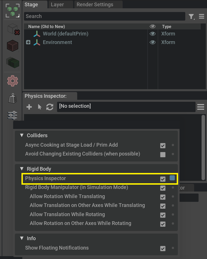The height and width of the screenshot is (259, 207).
Task: Click the mass weight icon in sidebar
Action: pyautogui.click(x=12, y=98)
